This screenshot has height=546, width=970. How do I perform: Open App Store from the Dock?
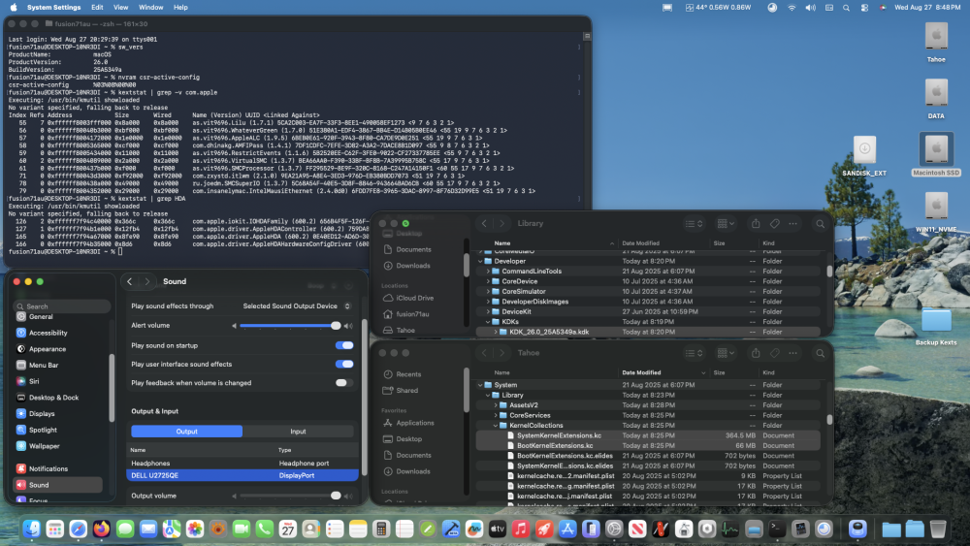tap(567, 529)
